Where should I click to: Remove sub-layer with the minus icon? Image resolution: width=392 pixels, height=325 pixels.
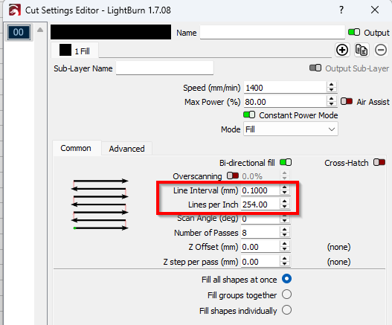click(x=381, y=50)
